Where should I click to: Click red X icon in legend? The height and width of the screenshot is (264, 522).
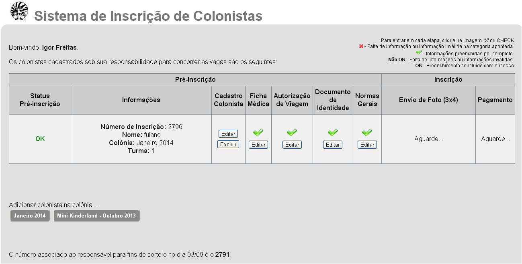click(x=361, y=46)
